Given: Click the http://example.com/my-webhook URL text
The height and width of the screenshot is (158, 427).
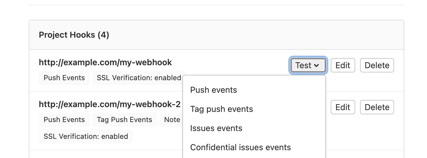Looking at the screenshot, I should (105, 62).
